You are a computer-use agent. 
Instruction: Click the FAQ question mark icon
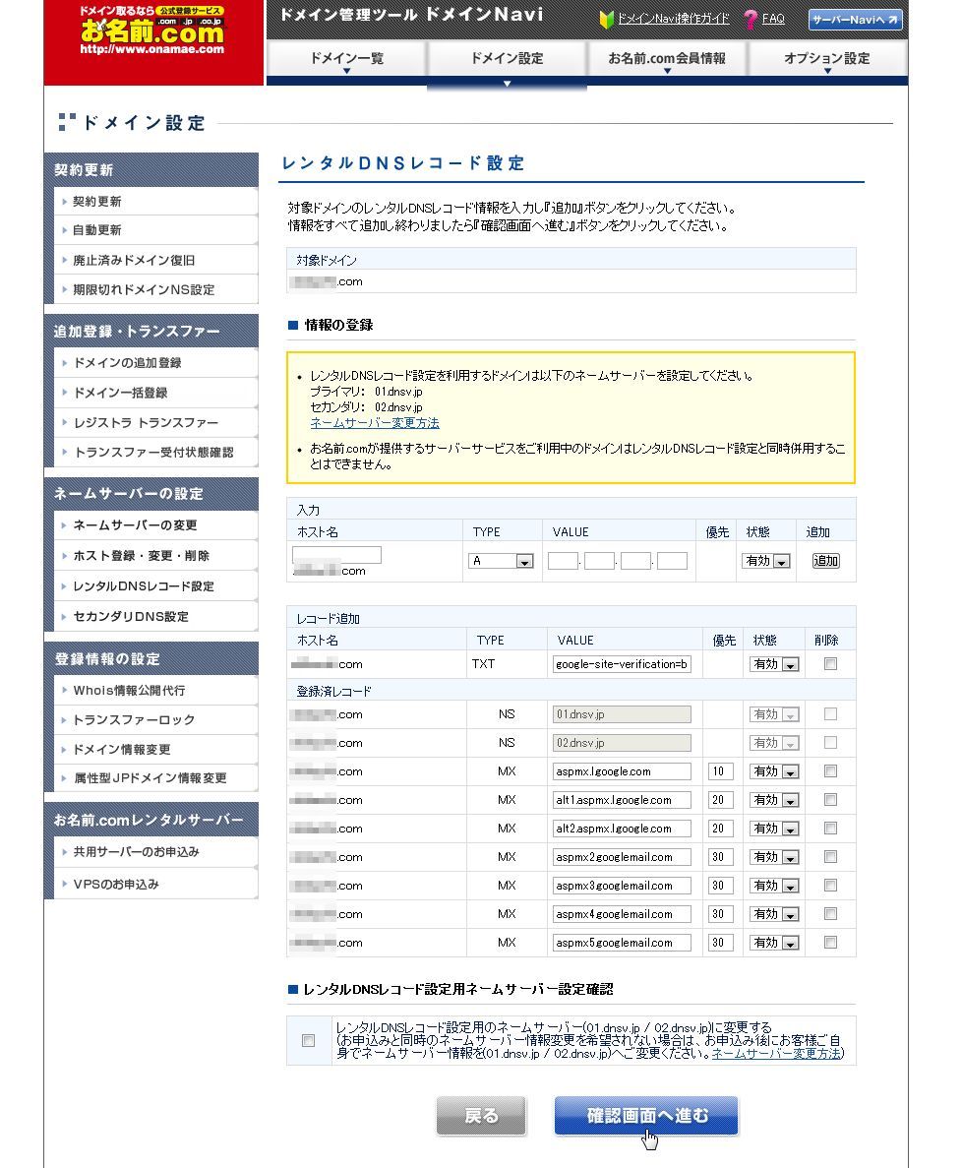[x=751, y=20]
